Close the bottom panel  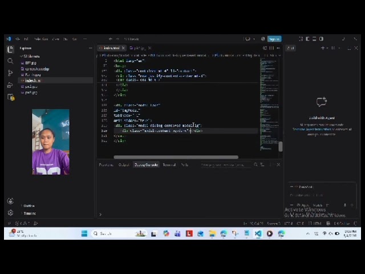278,165
